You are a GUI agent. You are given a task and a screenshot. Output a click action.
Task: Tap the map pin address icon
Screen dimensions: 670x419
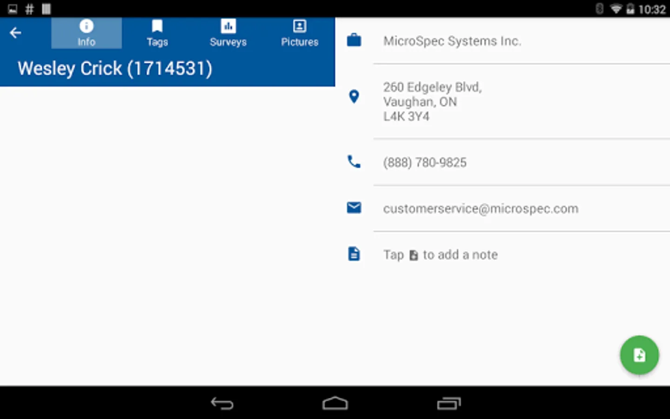354,97
